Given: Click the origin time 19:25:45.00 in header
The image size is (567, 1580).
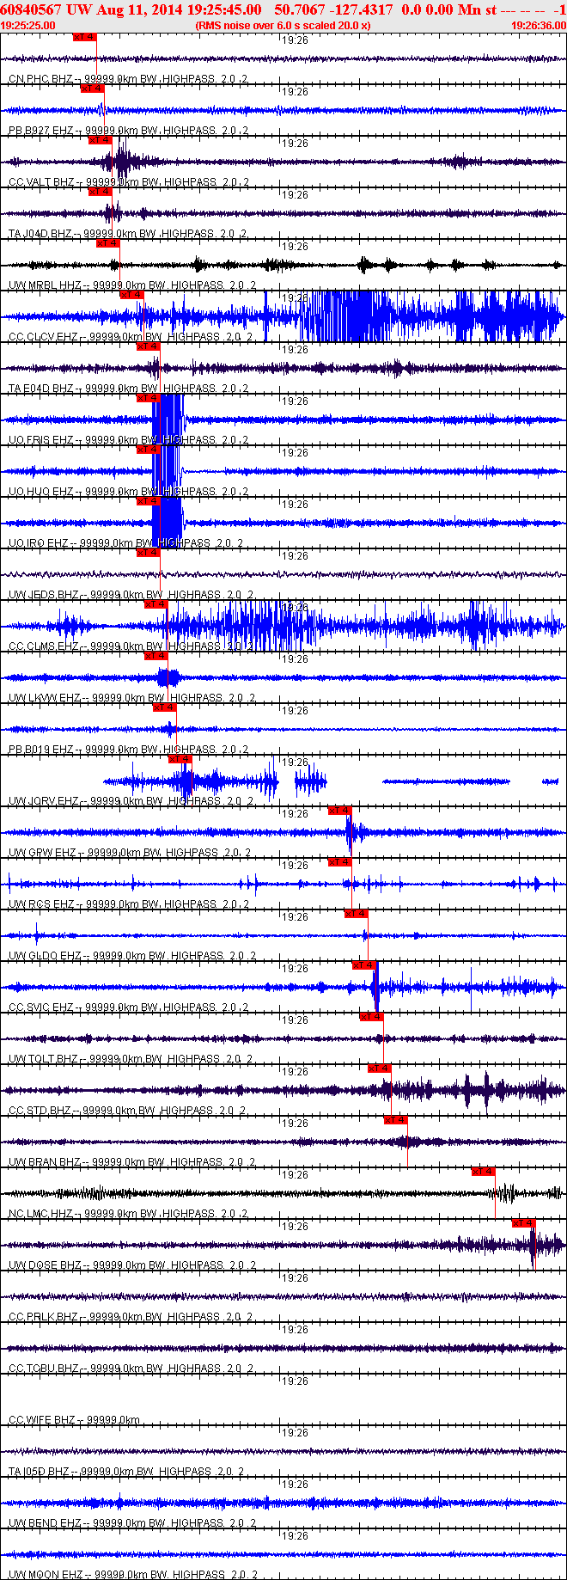Looking at the screenshot, I should pyautogui.click(x=224, y=9).
